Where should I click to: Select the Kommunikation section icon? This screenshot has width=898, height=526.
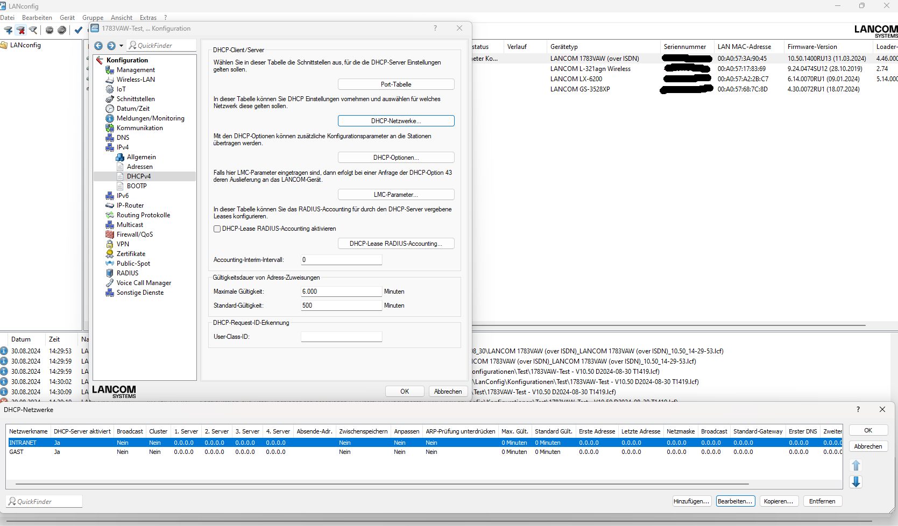pos(110,128)
